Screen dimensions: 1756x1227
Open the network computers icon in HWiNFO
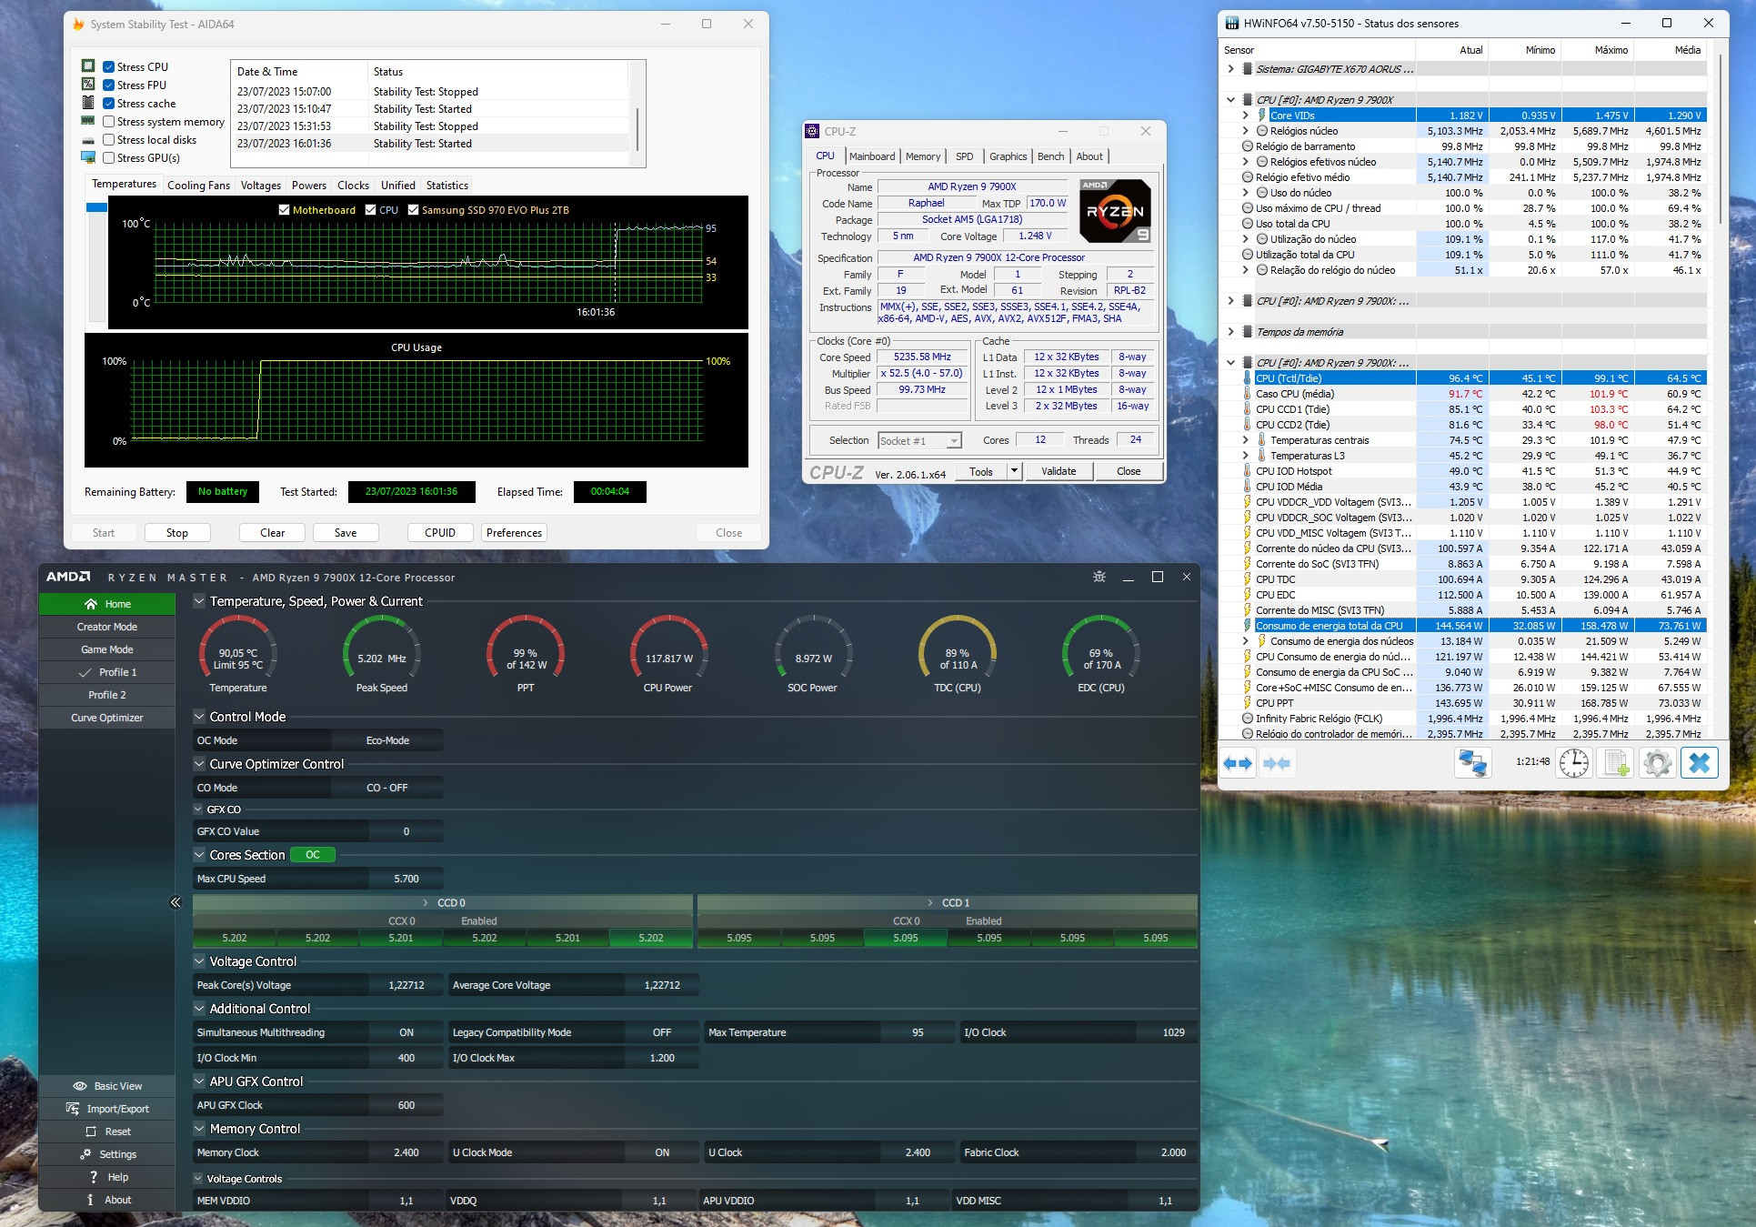click(x=1472, y=763)
